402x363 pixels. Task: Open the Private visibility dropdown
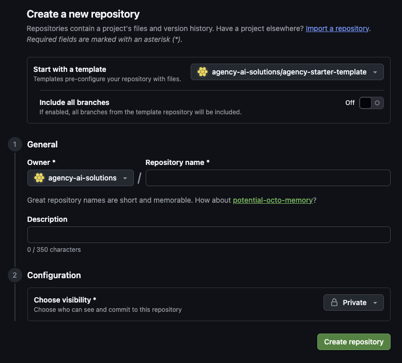pyautogui.click(x=353, y=303)
